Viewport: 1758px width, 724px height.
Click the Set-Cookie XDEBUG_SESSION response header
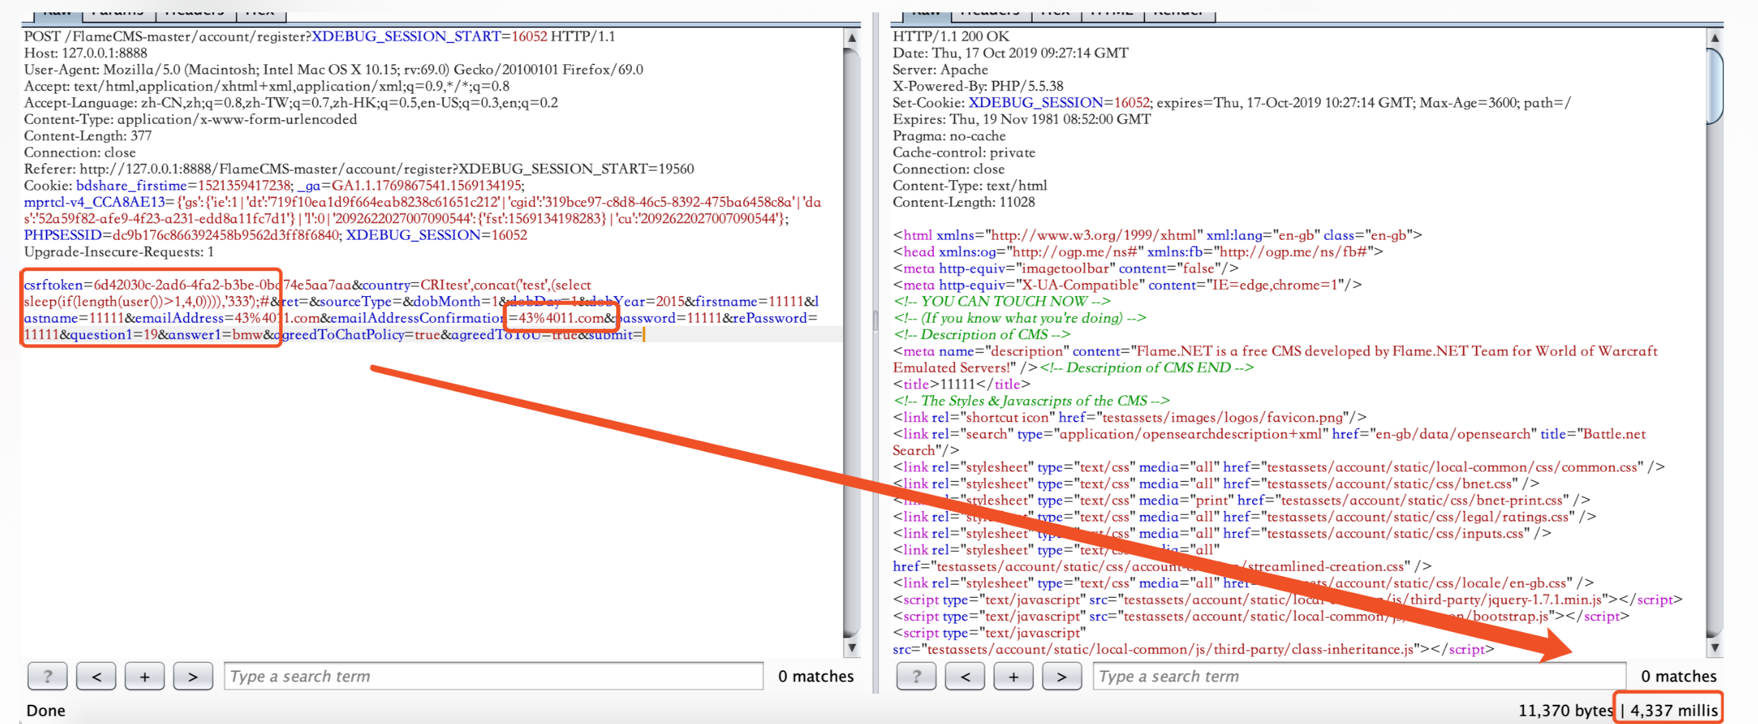click(1232, 103)
